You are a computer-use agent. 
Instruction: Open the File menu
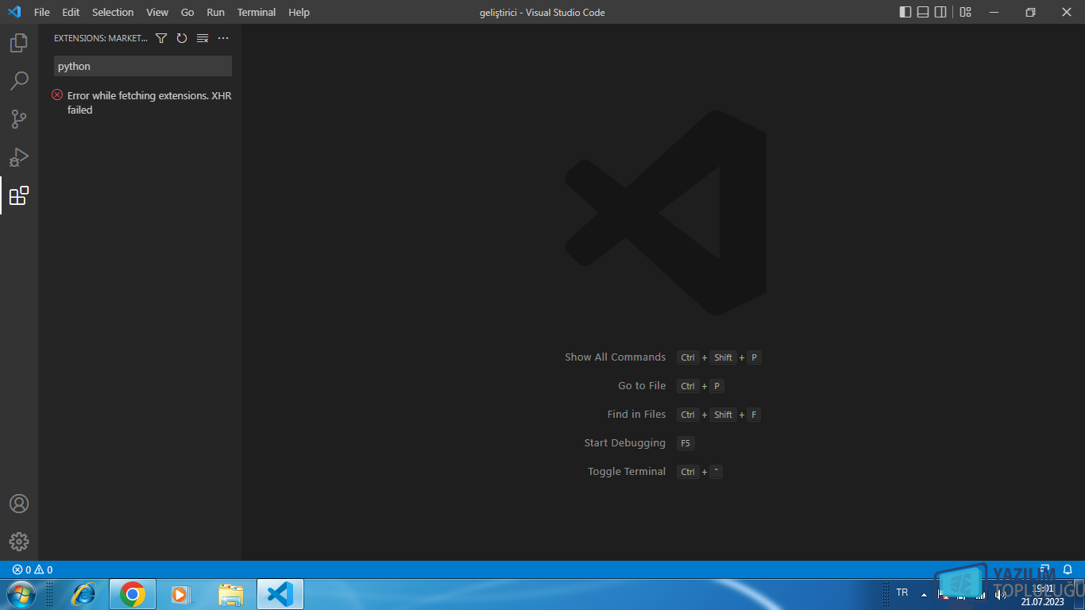click(x=41, y=12)
